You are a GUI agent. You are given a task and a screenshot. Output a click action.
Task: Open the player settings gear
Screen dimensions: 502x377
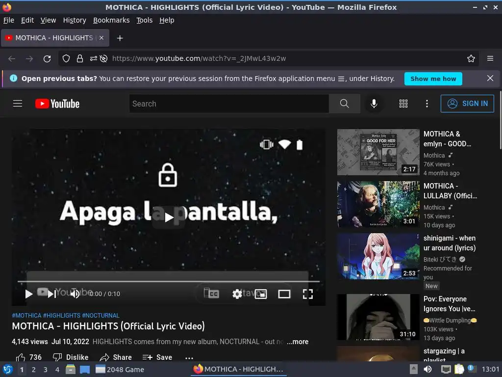pyautogui.click(x=237, y=294)
